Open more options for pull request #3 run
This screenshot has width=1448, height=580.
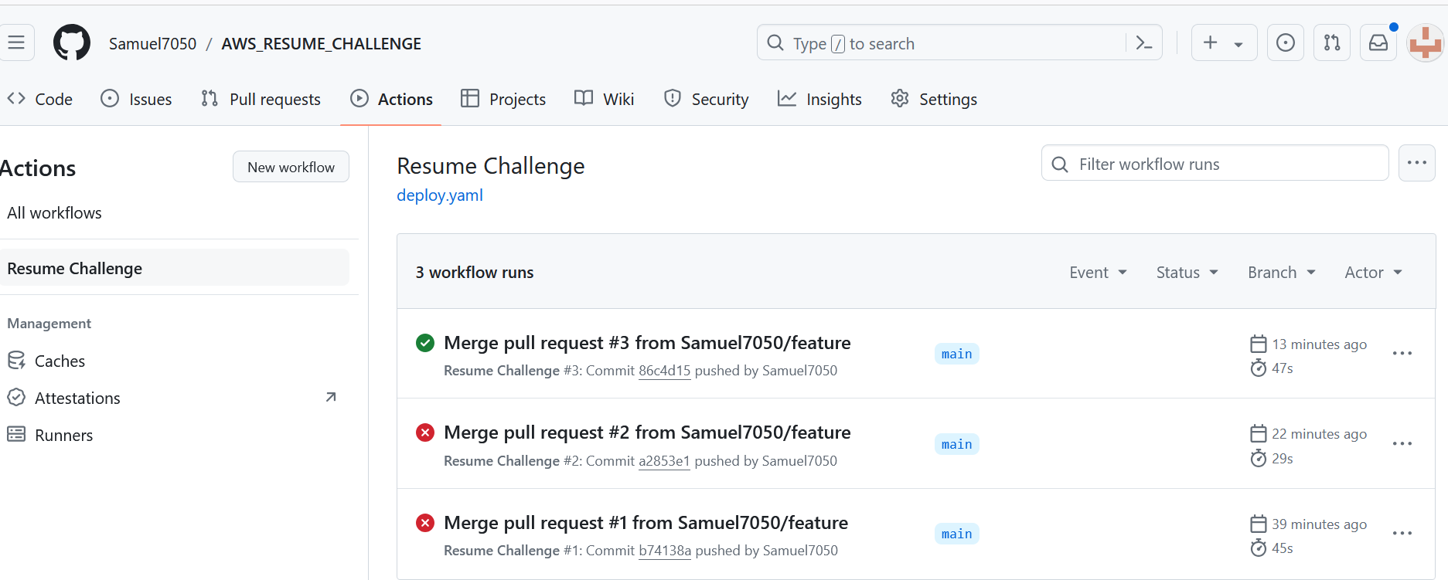(1402, 354)
